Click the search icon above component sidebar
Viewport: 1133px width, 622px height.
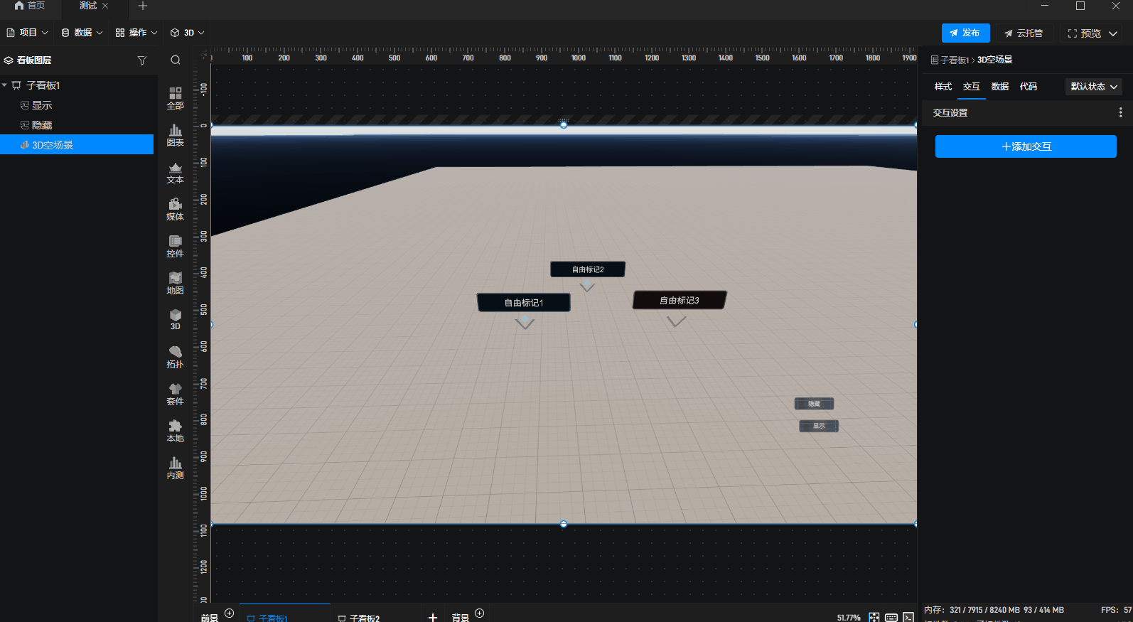pos(176,60)
